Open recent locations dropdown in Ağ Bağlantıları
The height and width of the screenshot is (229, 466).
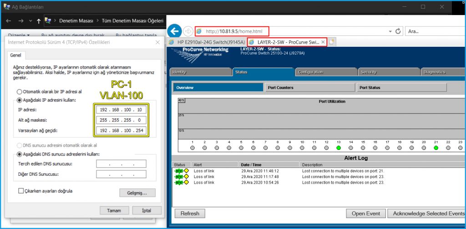click(x=30, y=21)
